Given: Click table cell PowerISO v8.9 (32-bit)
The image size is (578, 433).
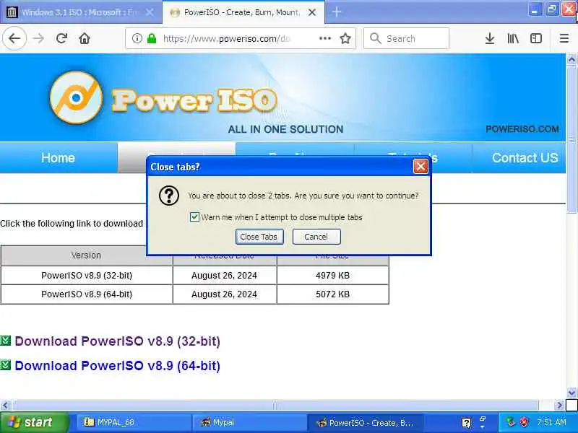Looking at the screenshot, I should click(87, 276).
